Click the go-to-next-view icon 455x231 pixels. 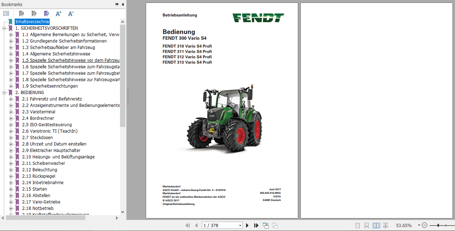[x=275, y=225]
